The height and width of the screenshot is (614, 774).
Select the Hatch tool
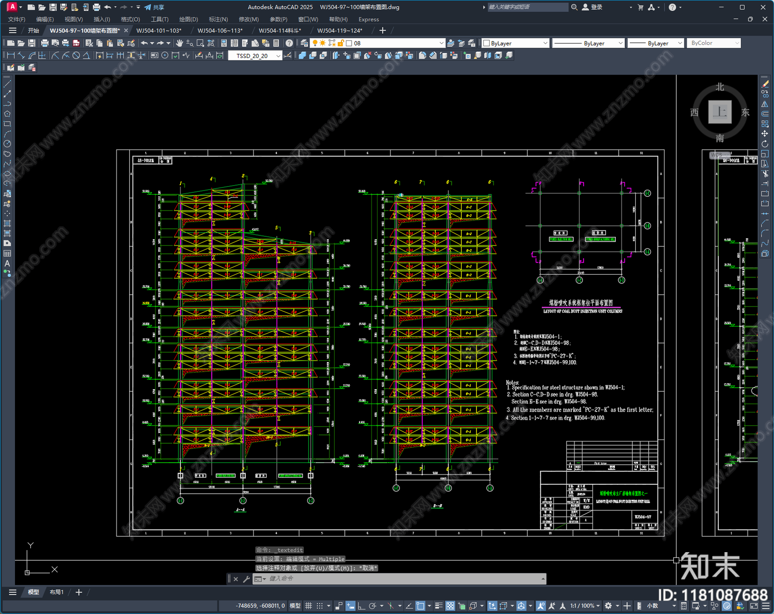(7, 223)
